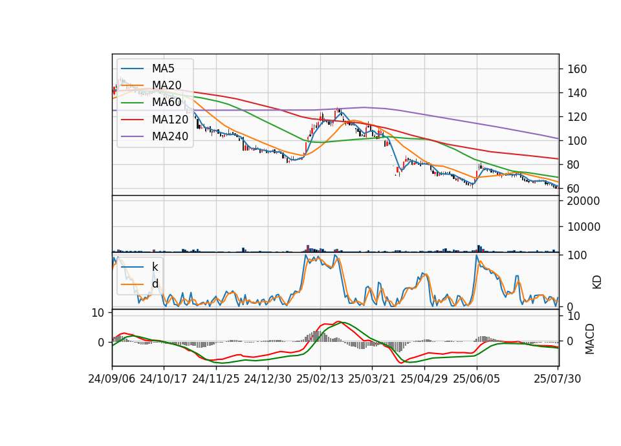Screen dimensions: 621x446
Task: Click the 20000 volume axis label
Action: tap(582, 201)
